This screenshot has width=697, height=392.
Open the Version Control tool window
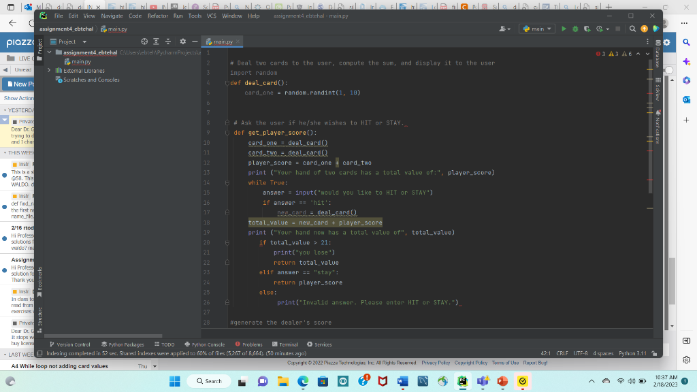[70, 344]
